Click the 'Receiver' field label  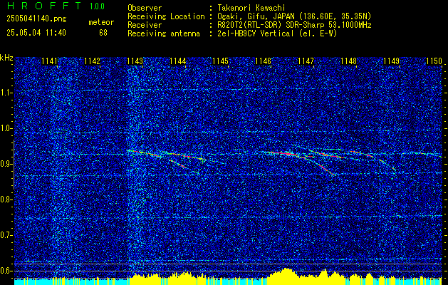(145, 25)
